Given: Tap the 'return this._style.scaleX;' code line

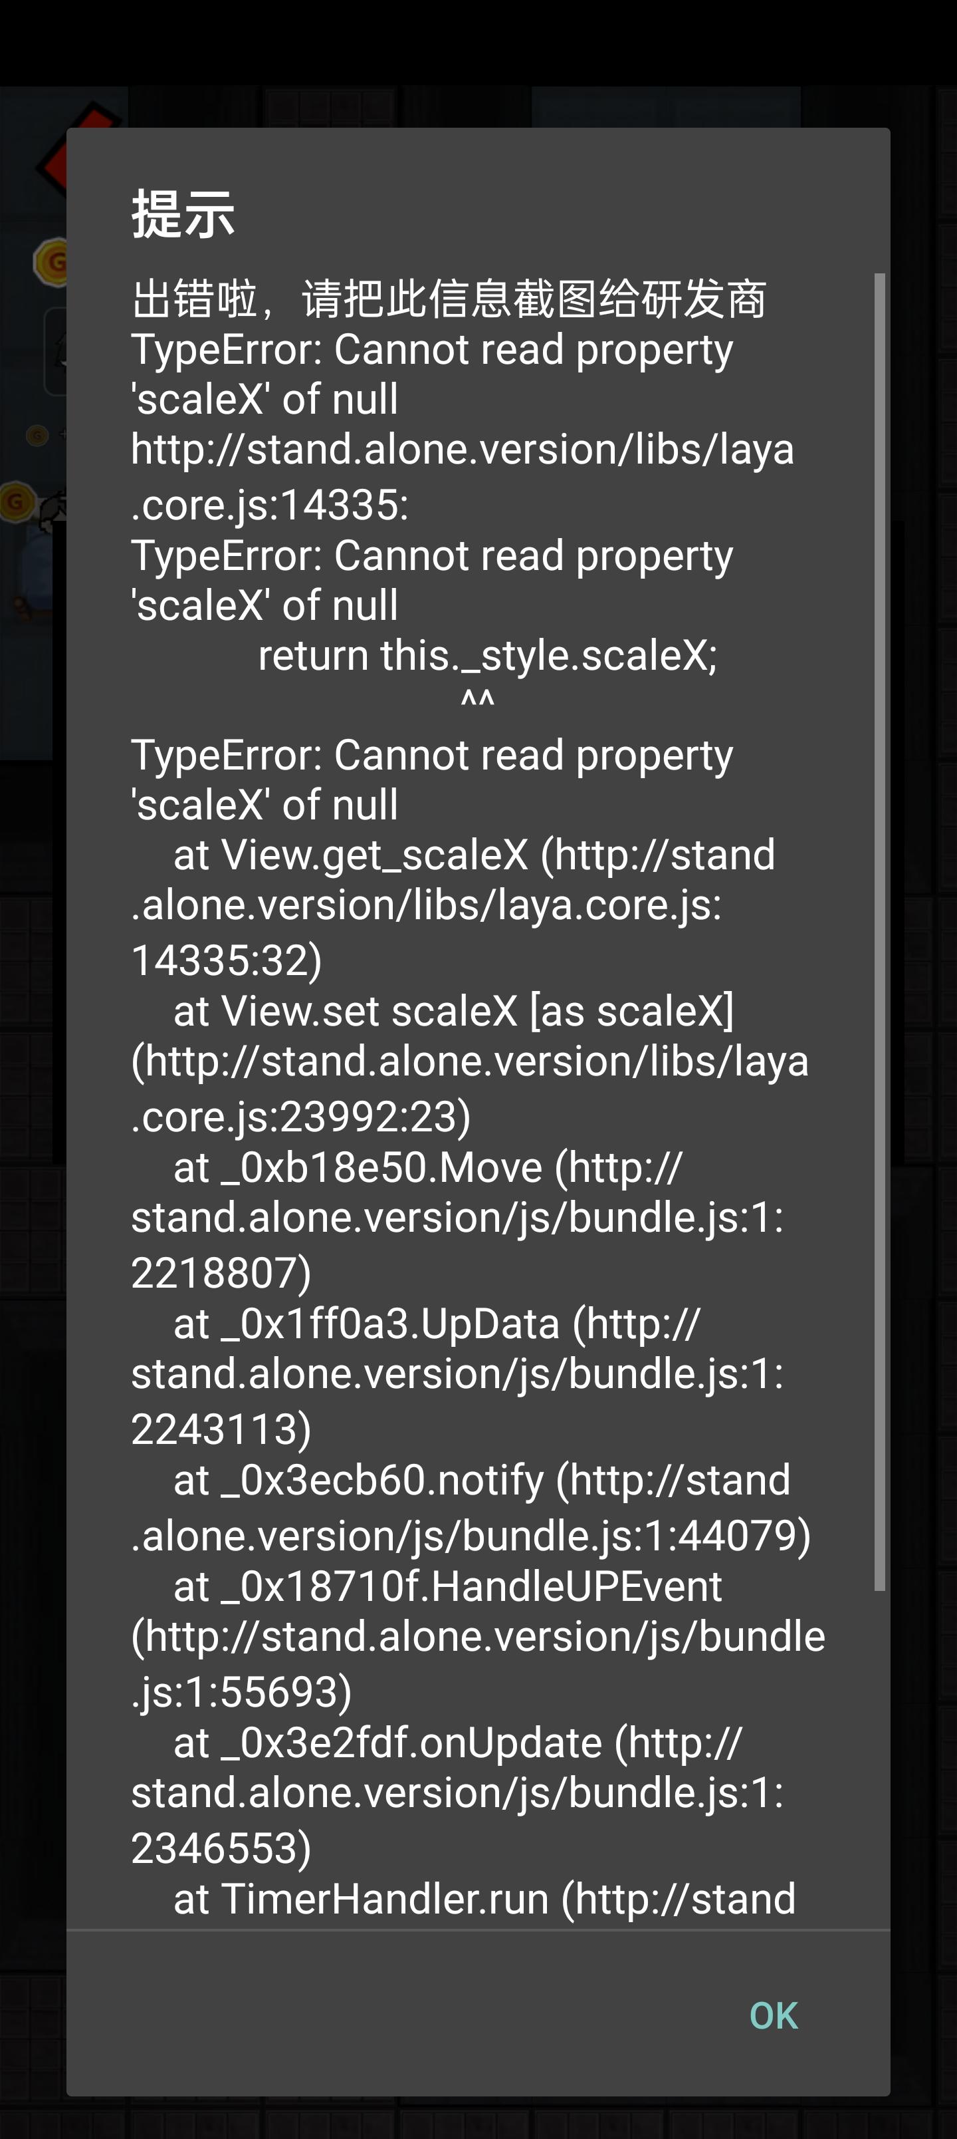Looking at the screenshot, I should (x=487, y=655).
